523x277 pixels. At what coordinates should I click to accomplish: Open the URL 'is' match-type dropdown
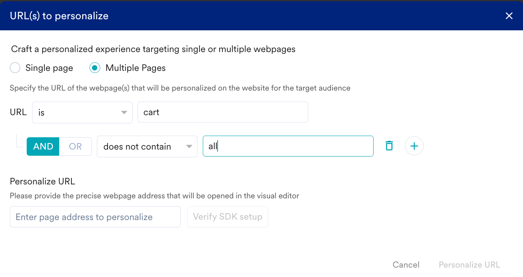82,112
